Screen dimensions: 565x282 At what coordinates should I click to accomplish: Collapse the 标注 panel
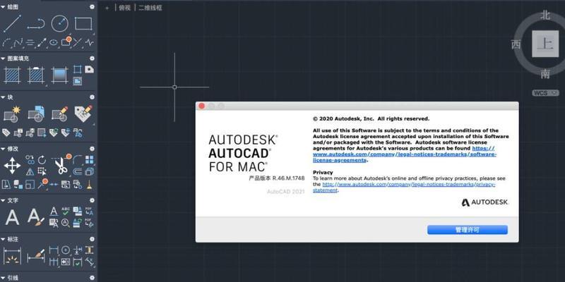3,239
